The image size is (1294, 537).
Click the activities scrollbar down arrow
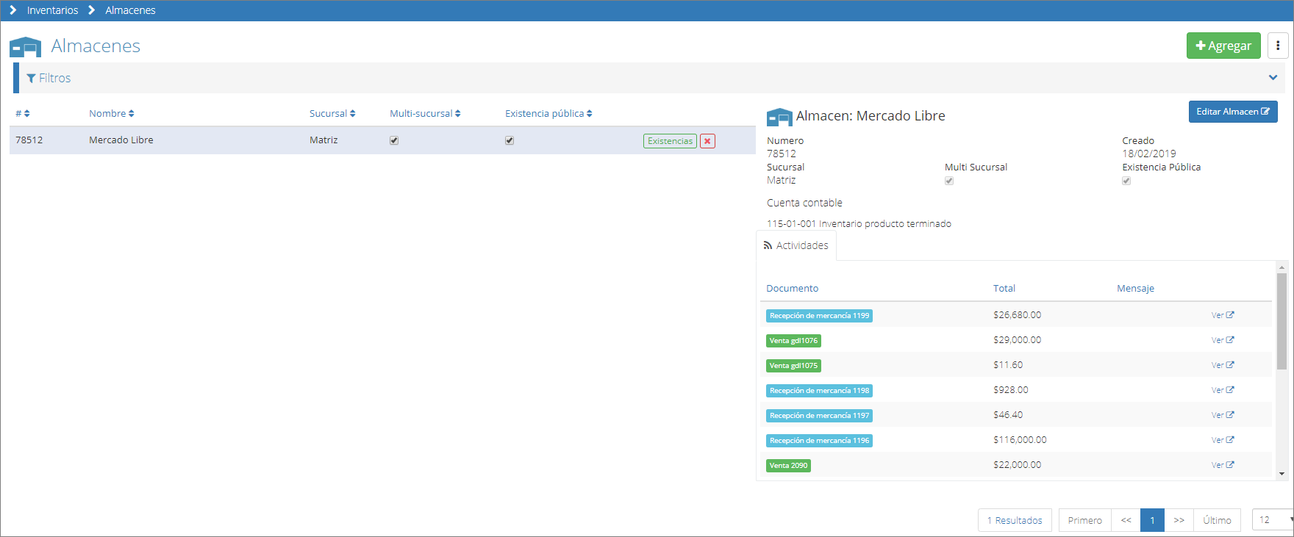[1282, 474]
